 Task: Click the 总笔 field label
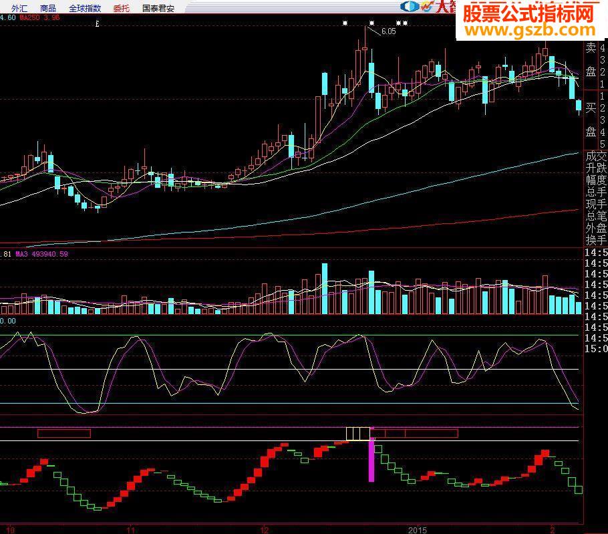point(596,216)
